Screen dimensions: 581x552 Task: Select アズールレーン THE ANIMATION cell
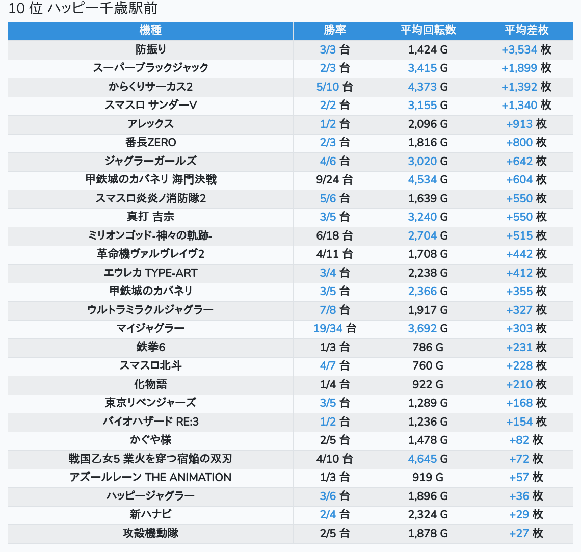point(150,478)
